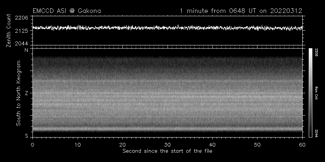The height and width of the screenshot is (162, 325).
Task: Click the keogram image panel
Action: point(168,93)
